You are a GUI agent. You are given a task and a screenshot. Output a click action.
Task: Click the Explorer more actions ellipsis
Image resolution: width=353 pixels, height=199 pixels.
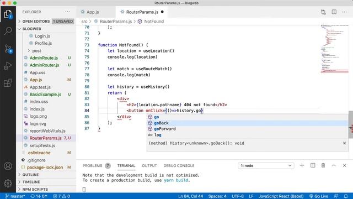coord(67,12)
